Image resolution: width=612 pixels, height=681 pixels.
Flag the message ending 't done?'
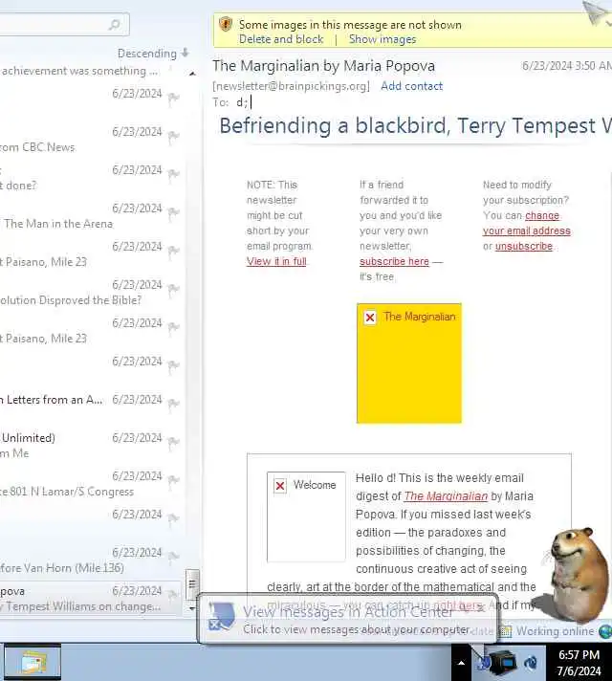click(173, 175)
